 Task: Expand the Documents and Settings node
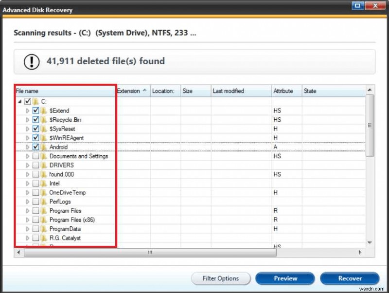[28, 156]
